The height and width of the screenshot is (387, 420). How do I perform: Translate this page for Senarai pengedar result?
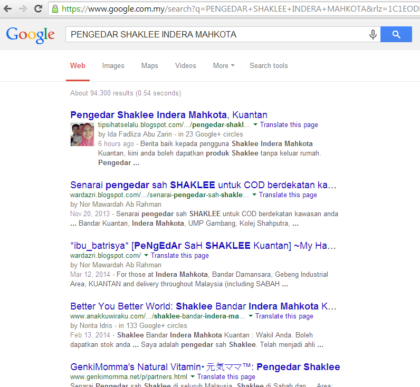coord(288,195)
